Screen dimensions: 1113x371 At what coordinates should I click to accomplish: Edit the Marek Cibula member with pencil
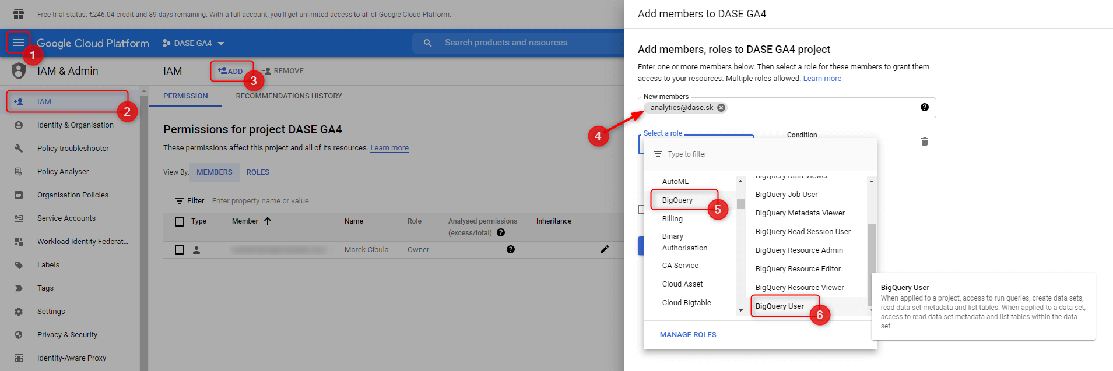coord(605,249)
